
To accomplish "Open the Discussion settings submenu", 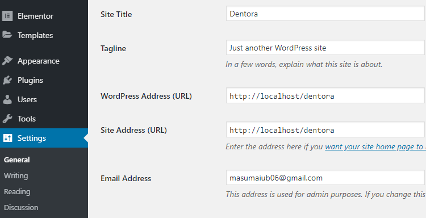I will pyautogui.click(x=21, y=207).
